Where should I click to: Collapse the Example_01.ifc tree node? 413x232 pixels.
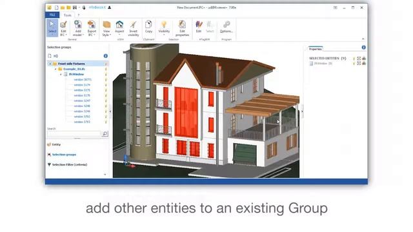(55, 69)
